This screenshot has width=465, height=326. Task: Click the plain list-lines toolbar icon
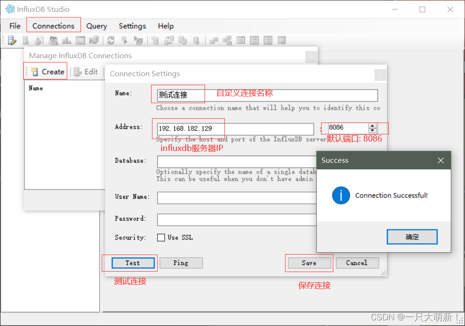(x=254, y=40)
